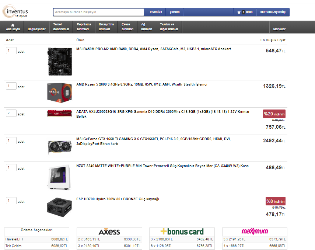Open Temel donanımlar menu

coord(61,27)
